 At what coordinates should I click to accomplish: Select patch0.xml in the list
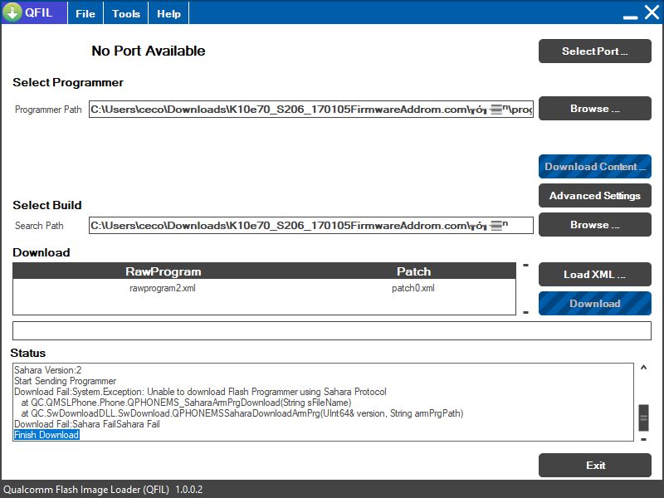click(413, 288)
